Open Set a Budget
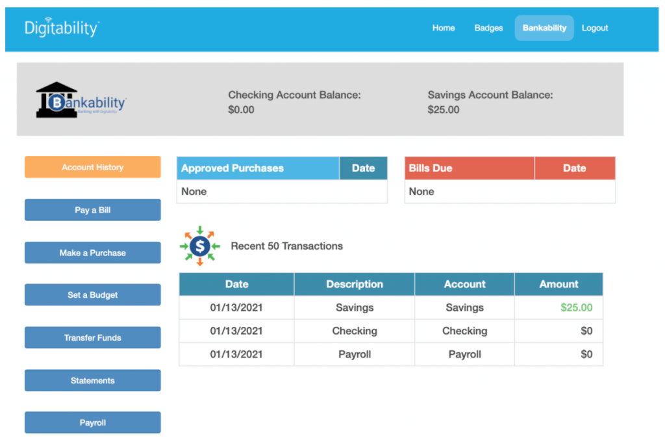 click(92, 294)
